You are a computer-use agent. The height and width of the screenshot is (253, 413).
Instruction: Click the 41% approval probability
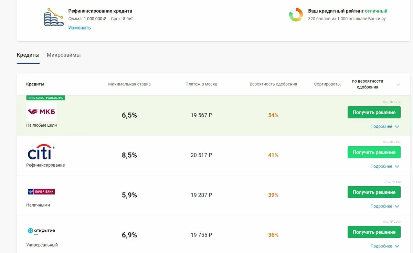coord(273,155)
